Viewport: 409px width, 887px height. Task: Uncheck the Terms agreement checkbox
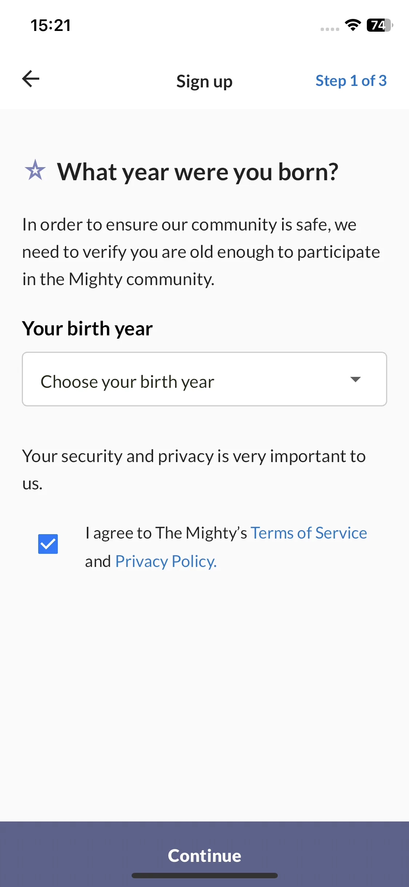[48, 544]
